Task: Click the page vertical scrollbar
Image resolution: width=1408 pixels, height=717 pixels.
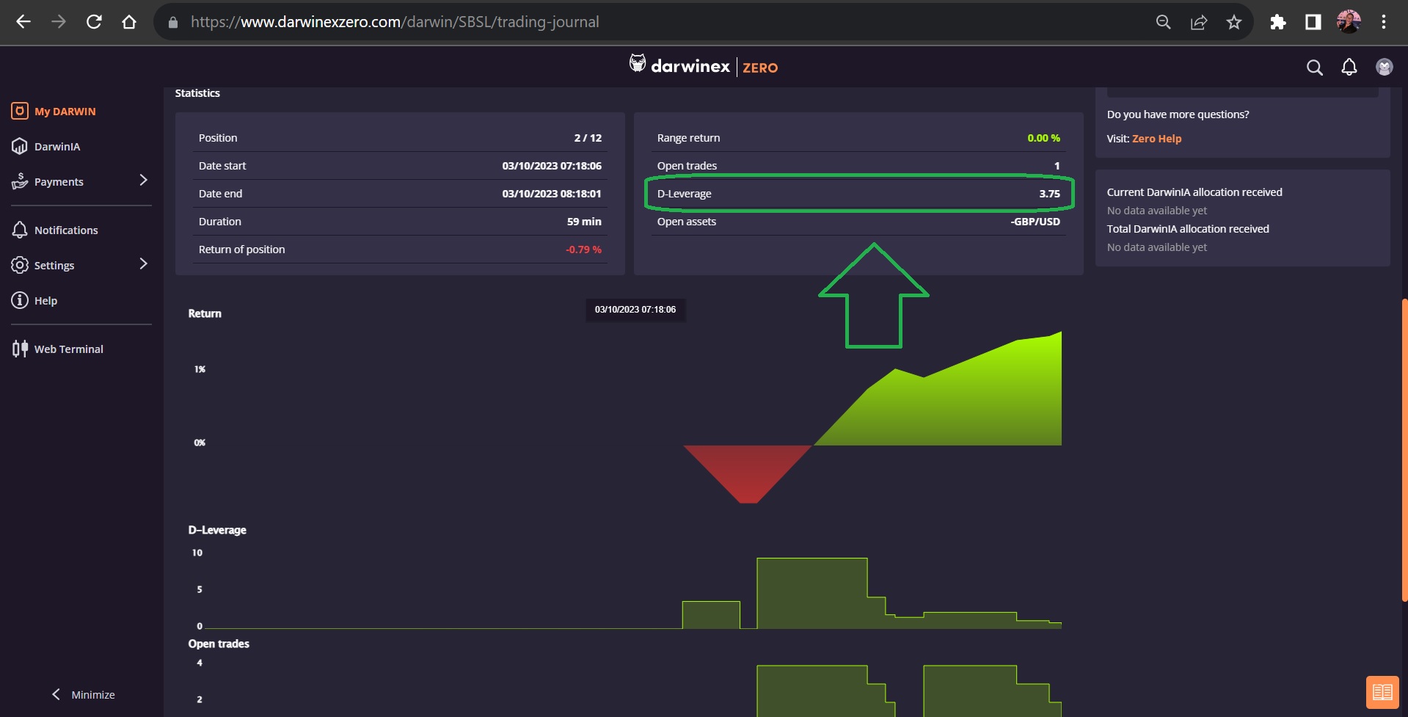Action: pyautogui.click(x=1404, y=449)
